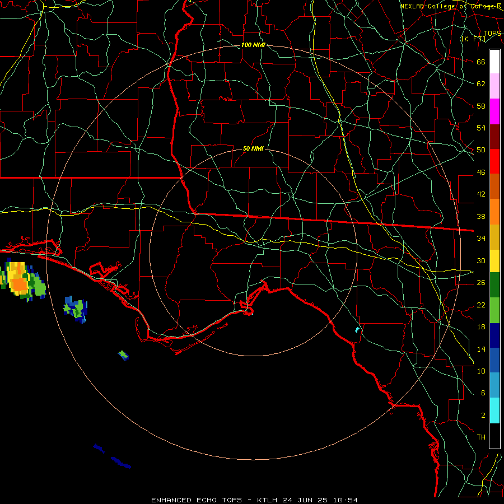The height and width of the screenshot is (504, 504).
Task: Click the light pink legend color block
Action: point(494,86)
